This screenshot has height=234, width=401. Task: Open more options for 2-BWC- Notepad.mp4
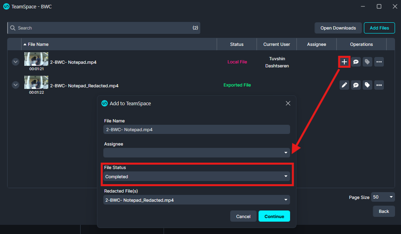coord(379,62)
